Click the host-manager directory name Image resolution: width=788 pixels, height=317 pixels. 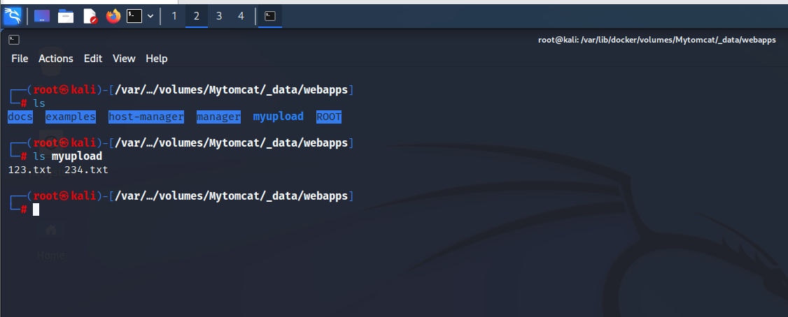146,117
